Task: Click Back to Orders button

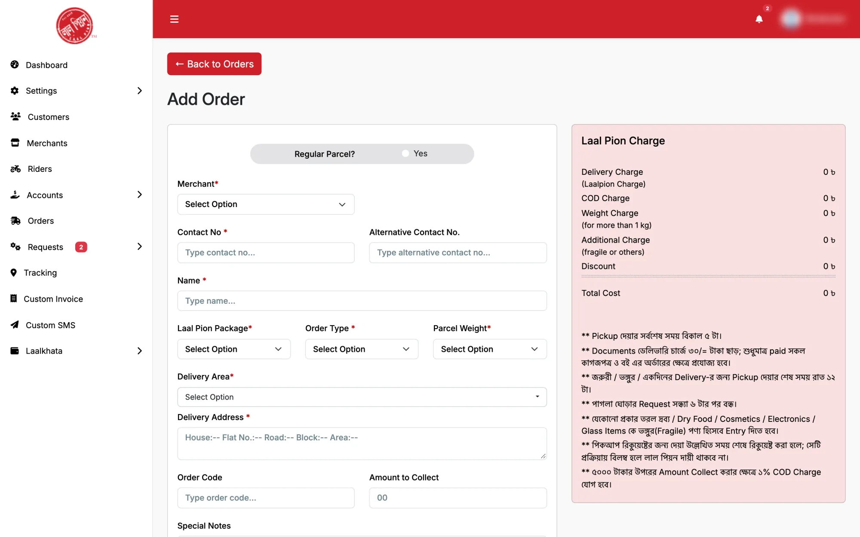Action: 214,64
